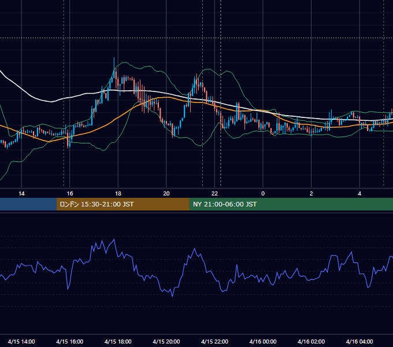Click the 4/16 04:00 date label

(359, 341)
